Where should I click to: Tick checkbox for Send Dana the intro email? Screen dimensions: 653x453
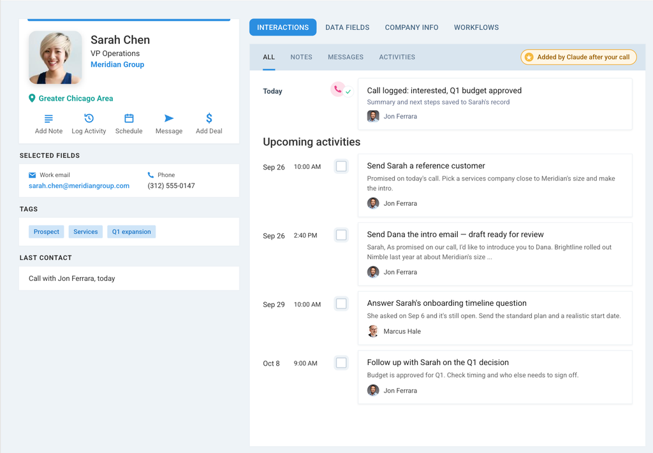tap(341, 235)
